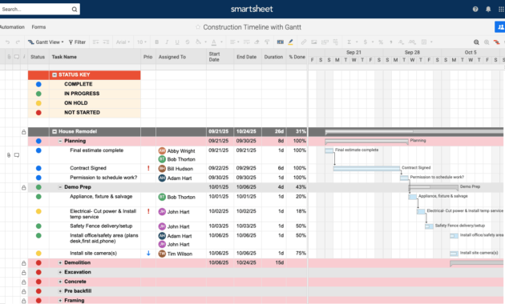Expand the Excavation group

tap(60, 272)
